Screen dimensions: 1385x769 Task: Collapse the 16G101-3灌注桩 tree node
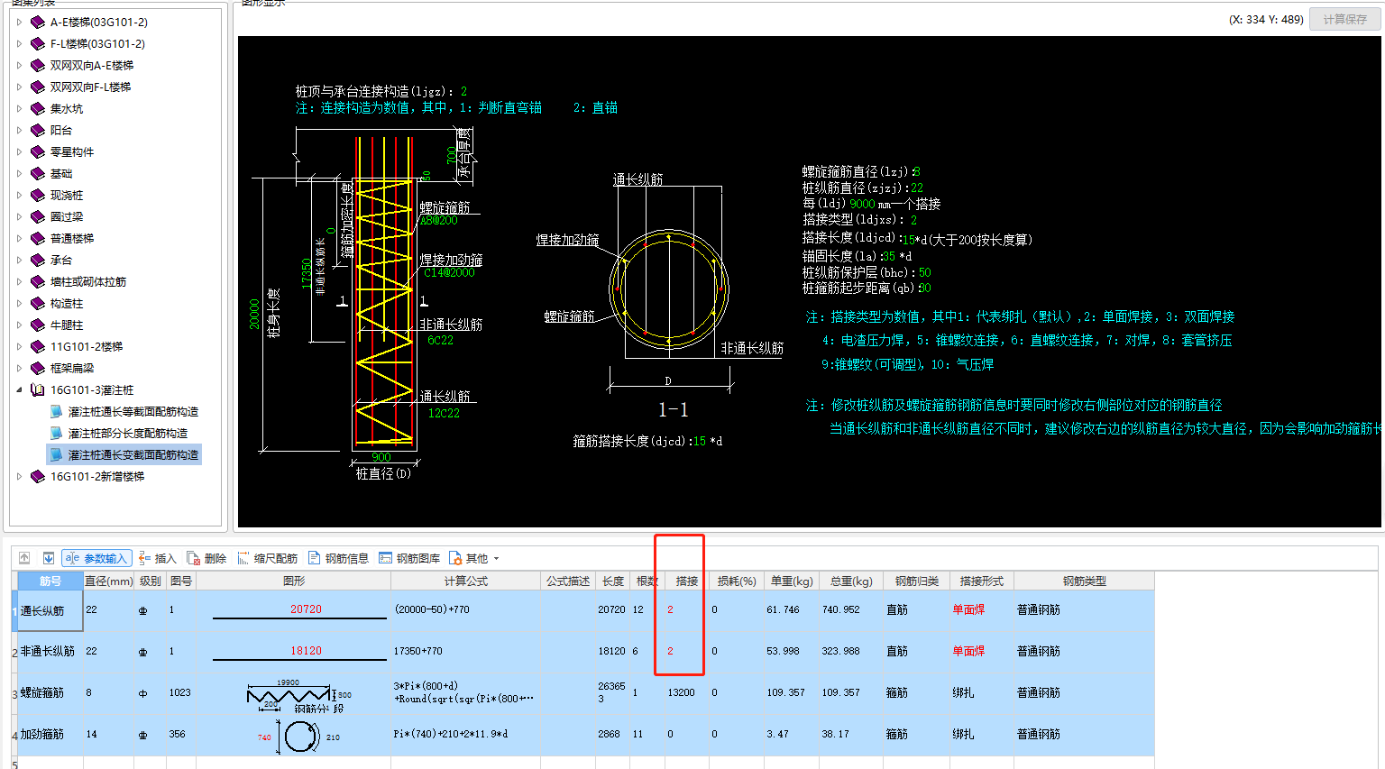coord(19,389)
